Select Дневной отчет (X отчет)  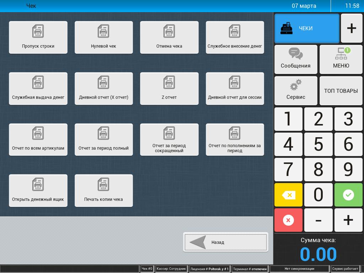[x=103, y=89]
